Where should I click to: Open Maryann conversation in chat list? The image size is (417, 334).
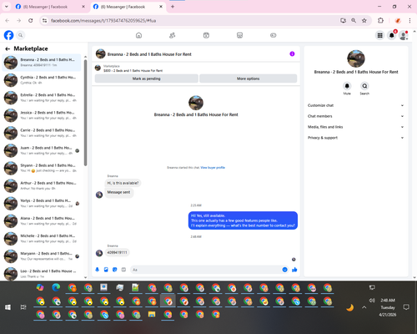click(42, 256)
